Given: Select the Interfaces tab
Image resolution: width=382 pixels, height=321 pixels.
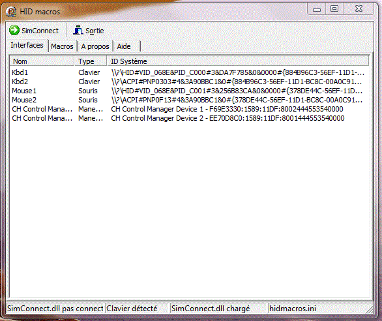Looking at the screenshot, I should click(27, 45).
